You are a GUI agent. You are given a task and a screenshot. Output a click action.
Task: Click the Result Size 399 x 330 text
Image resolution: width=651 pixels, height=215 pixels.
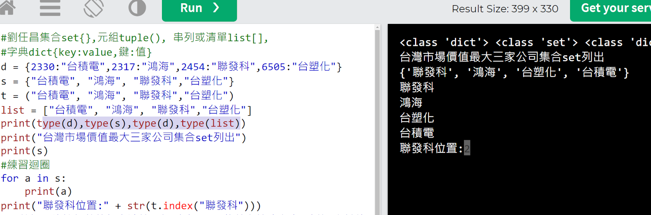point(505,9)
